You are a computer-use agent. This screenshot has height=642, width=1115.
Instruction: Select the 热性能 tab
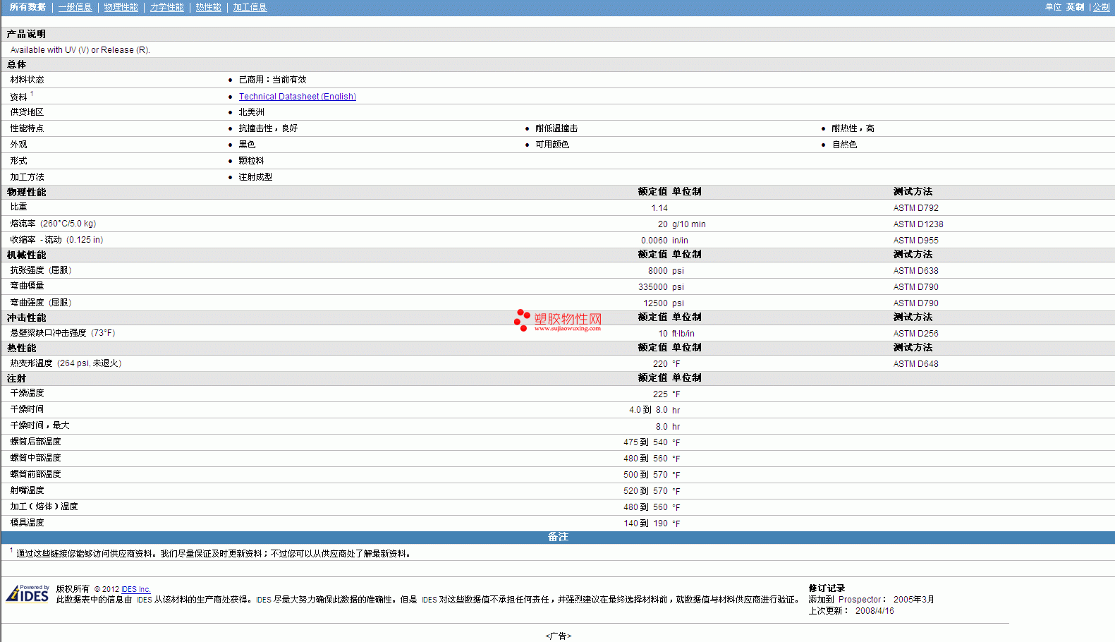208,7
